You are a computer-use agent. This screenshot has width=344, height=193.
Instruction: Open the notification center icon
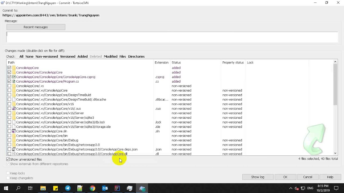tap(336, 188)
